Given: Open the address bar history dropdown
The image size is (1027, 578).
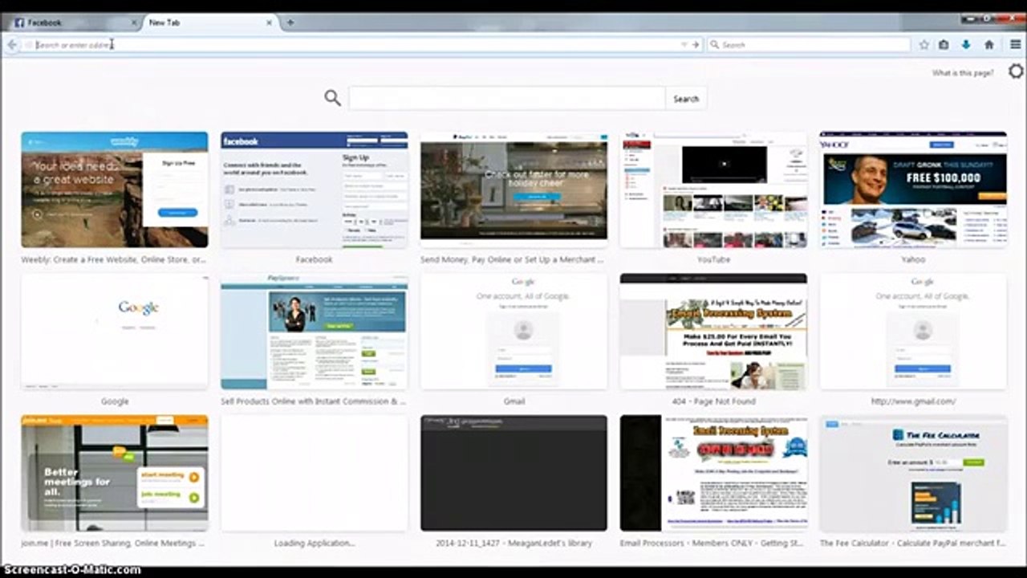Looking at the screenshot, I should coord(684,45).
